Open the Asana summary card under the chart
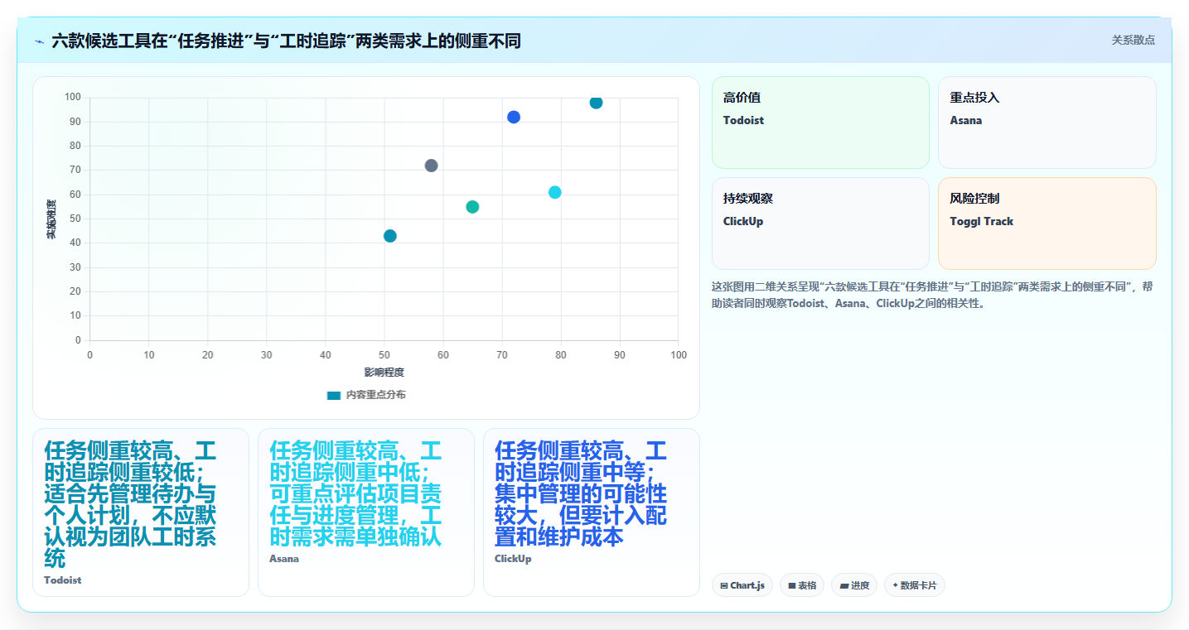Screen dimensions: 1189x630 pos(366,512)
